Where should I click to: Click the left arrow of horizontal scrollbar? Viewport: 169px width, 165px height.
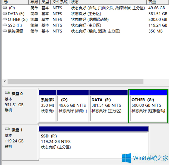pos(5,81)
